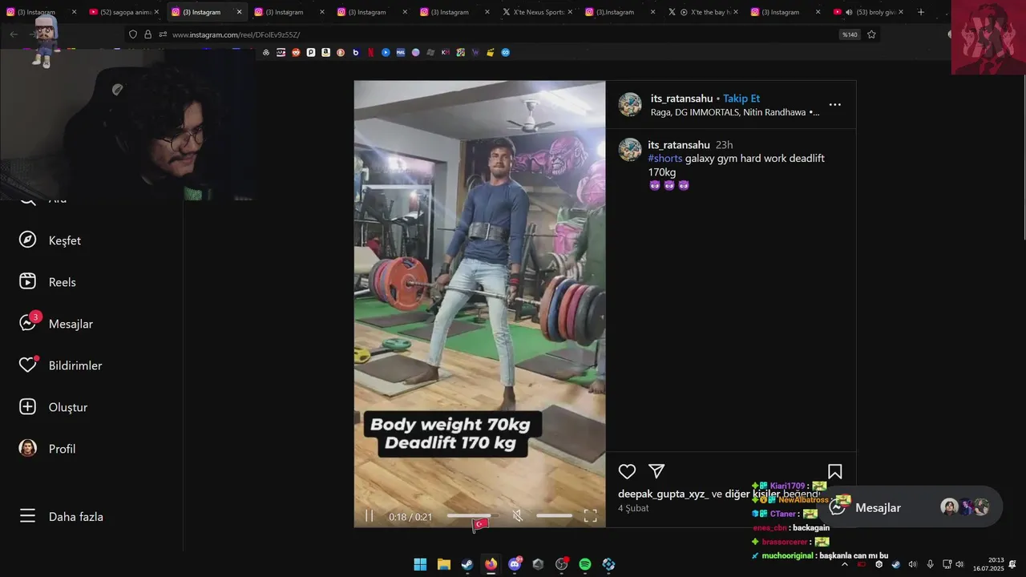Open the three-dot options menu of the post
The height and width of the screenshot is (577, 1026).
[834, 105]
